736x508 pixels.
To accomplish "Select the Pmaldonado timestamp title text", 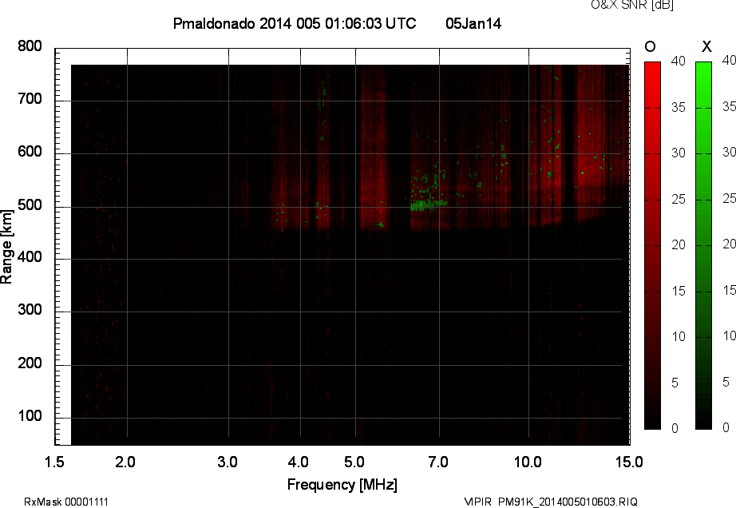I will click(294, 24).
